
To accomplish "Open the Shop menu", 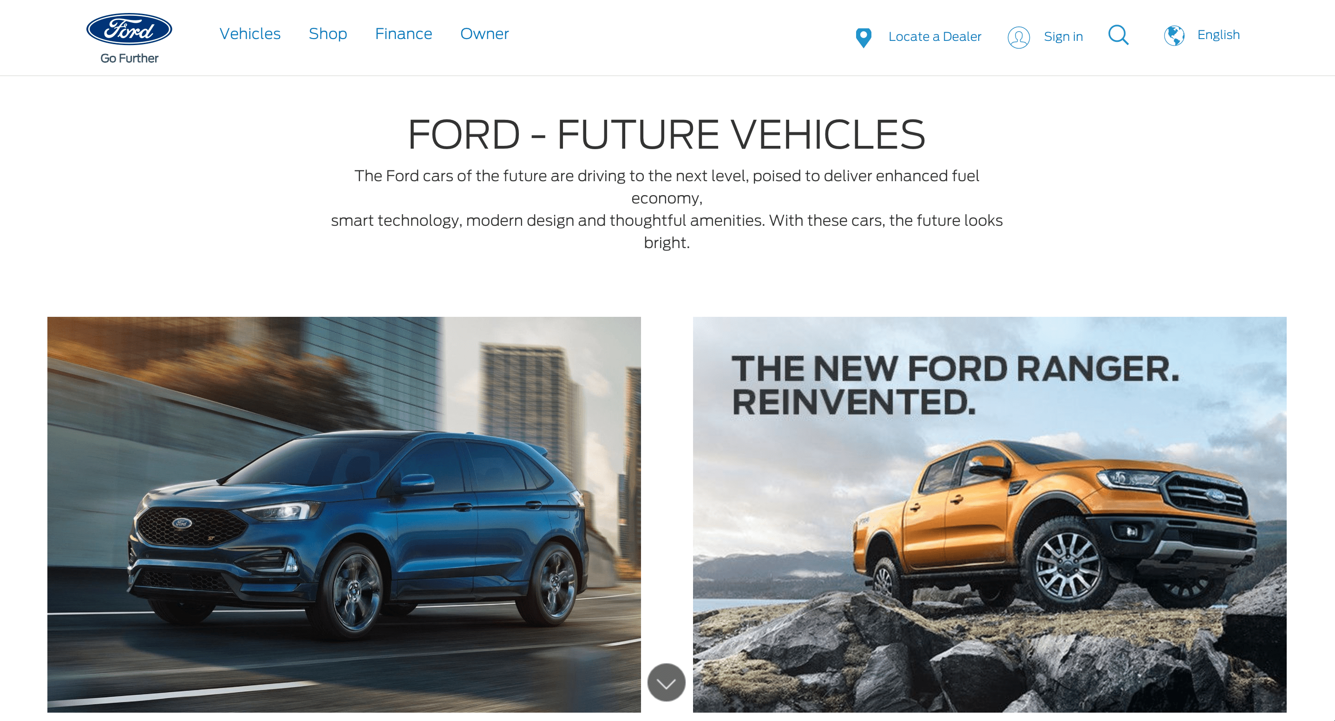I will pos(327,34).
